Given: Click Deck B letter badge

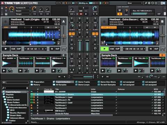Looking at the screenshot, I should pyautogui.click(x=162, y=22).
